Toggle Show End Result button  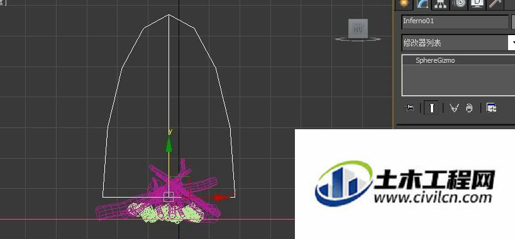coord(432,107)
